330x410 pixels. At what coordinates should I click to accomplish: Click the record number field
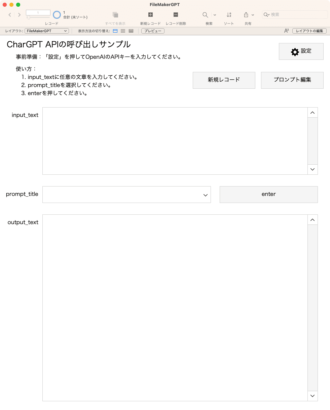pyautogui.click(x=38, y=13)
